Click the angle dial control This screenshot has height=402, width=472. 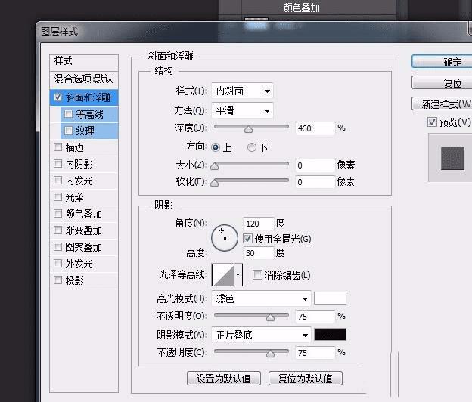coord(225,238)
